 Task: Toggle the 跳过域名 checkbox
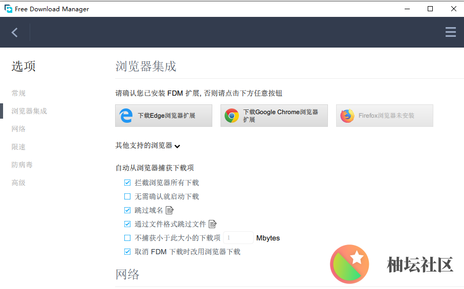127,210
